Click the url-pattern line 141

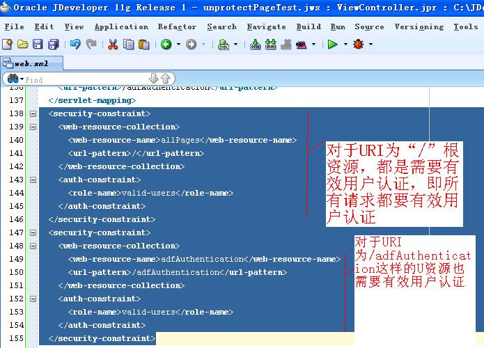point(136,153)
